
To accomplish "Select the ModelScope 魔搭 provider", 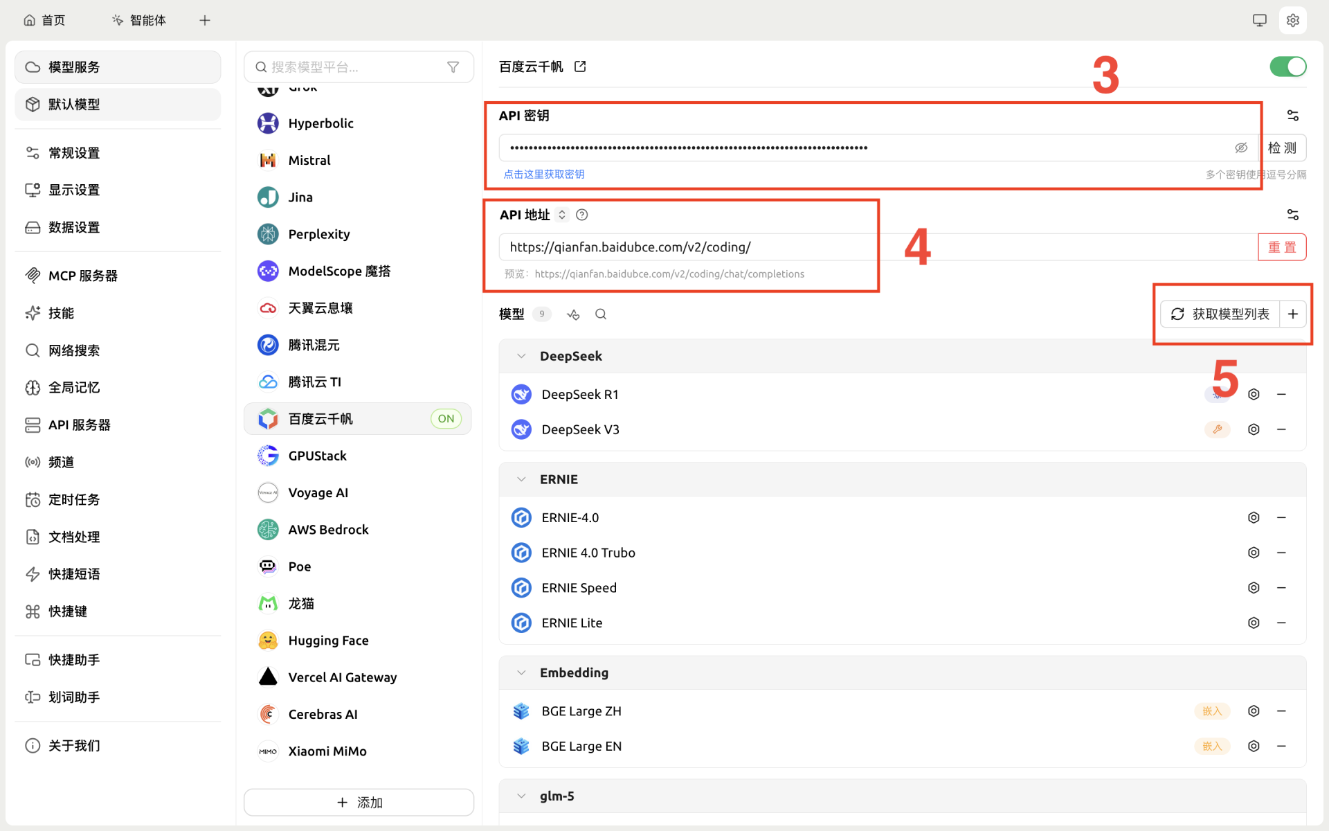I will (x=358, y=271).
